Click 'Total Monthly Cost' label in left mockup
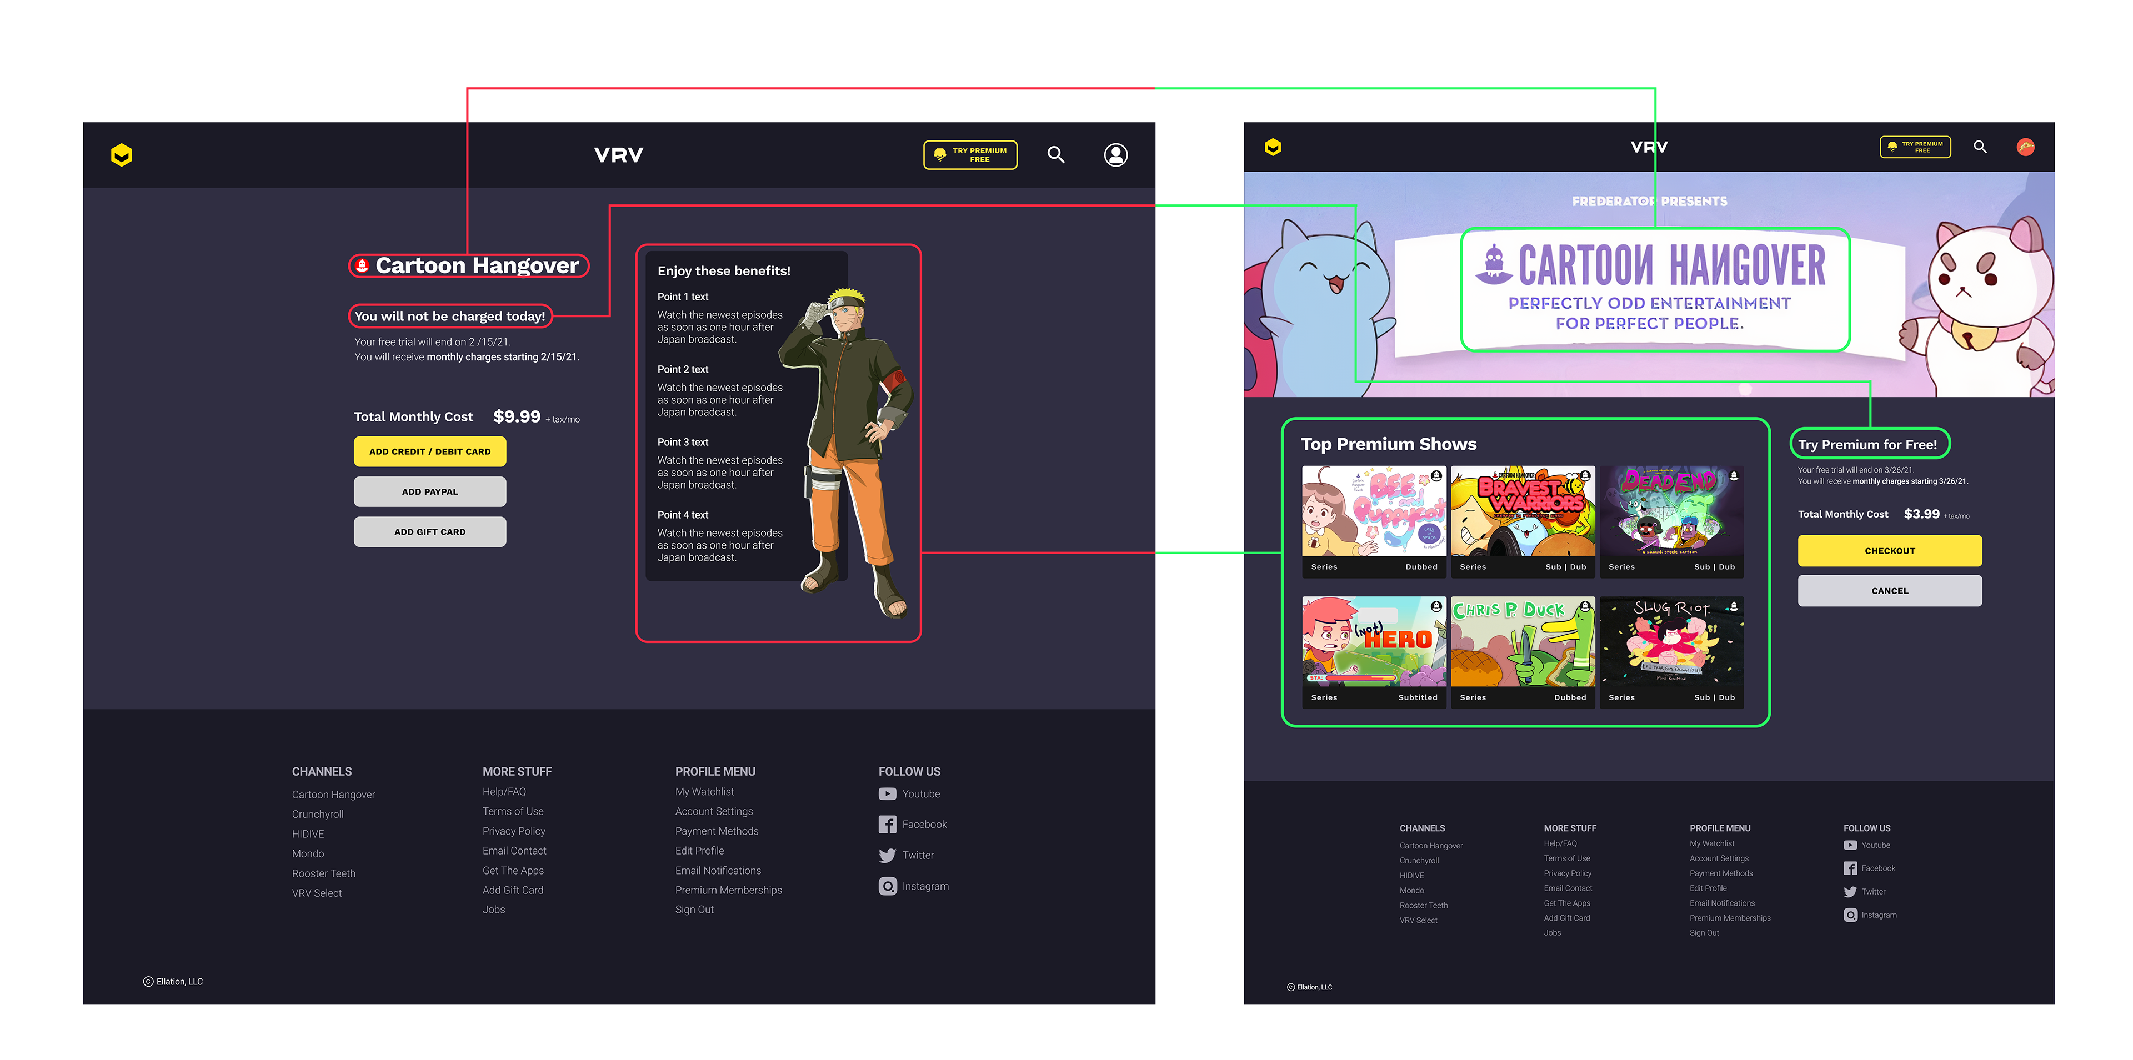The width and height of the screenshot is (2133, 1060). pyautogui.click(x=413, y=417)
